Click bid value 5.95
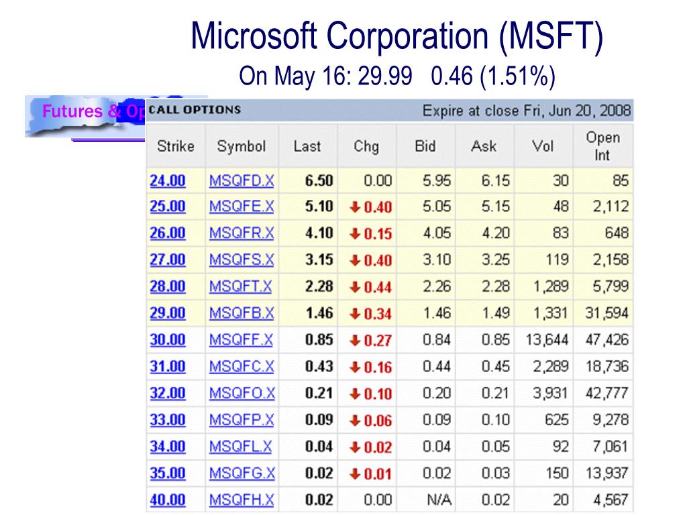687x515 pixels. [x=437, y=181]
